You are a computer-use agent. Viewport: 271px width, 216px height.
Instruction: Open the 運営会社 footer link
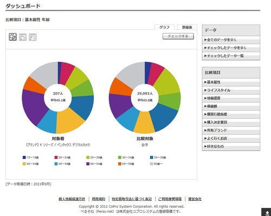pyautogui.click(x=195, y=199)
